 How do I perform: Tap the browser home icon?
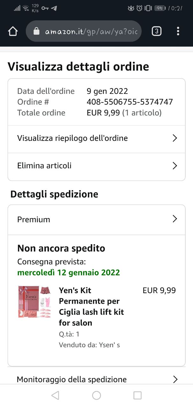13,31
